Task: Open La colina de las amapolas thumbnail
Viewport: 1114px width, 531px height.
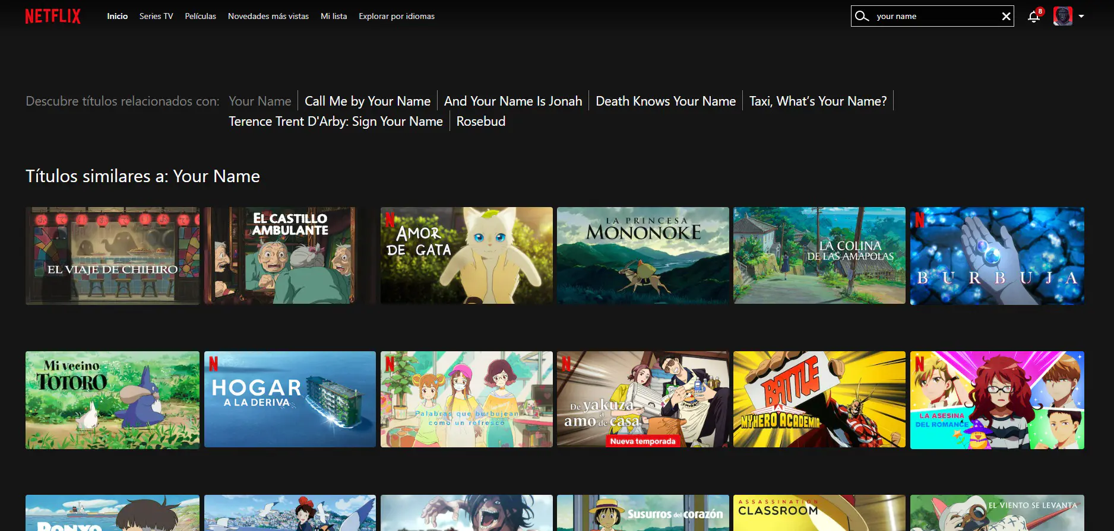Action: pyautogui.click(x=819, y=256)
